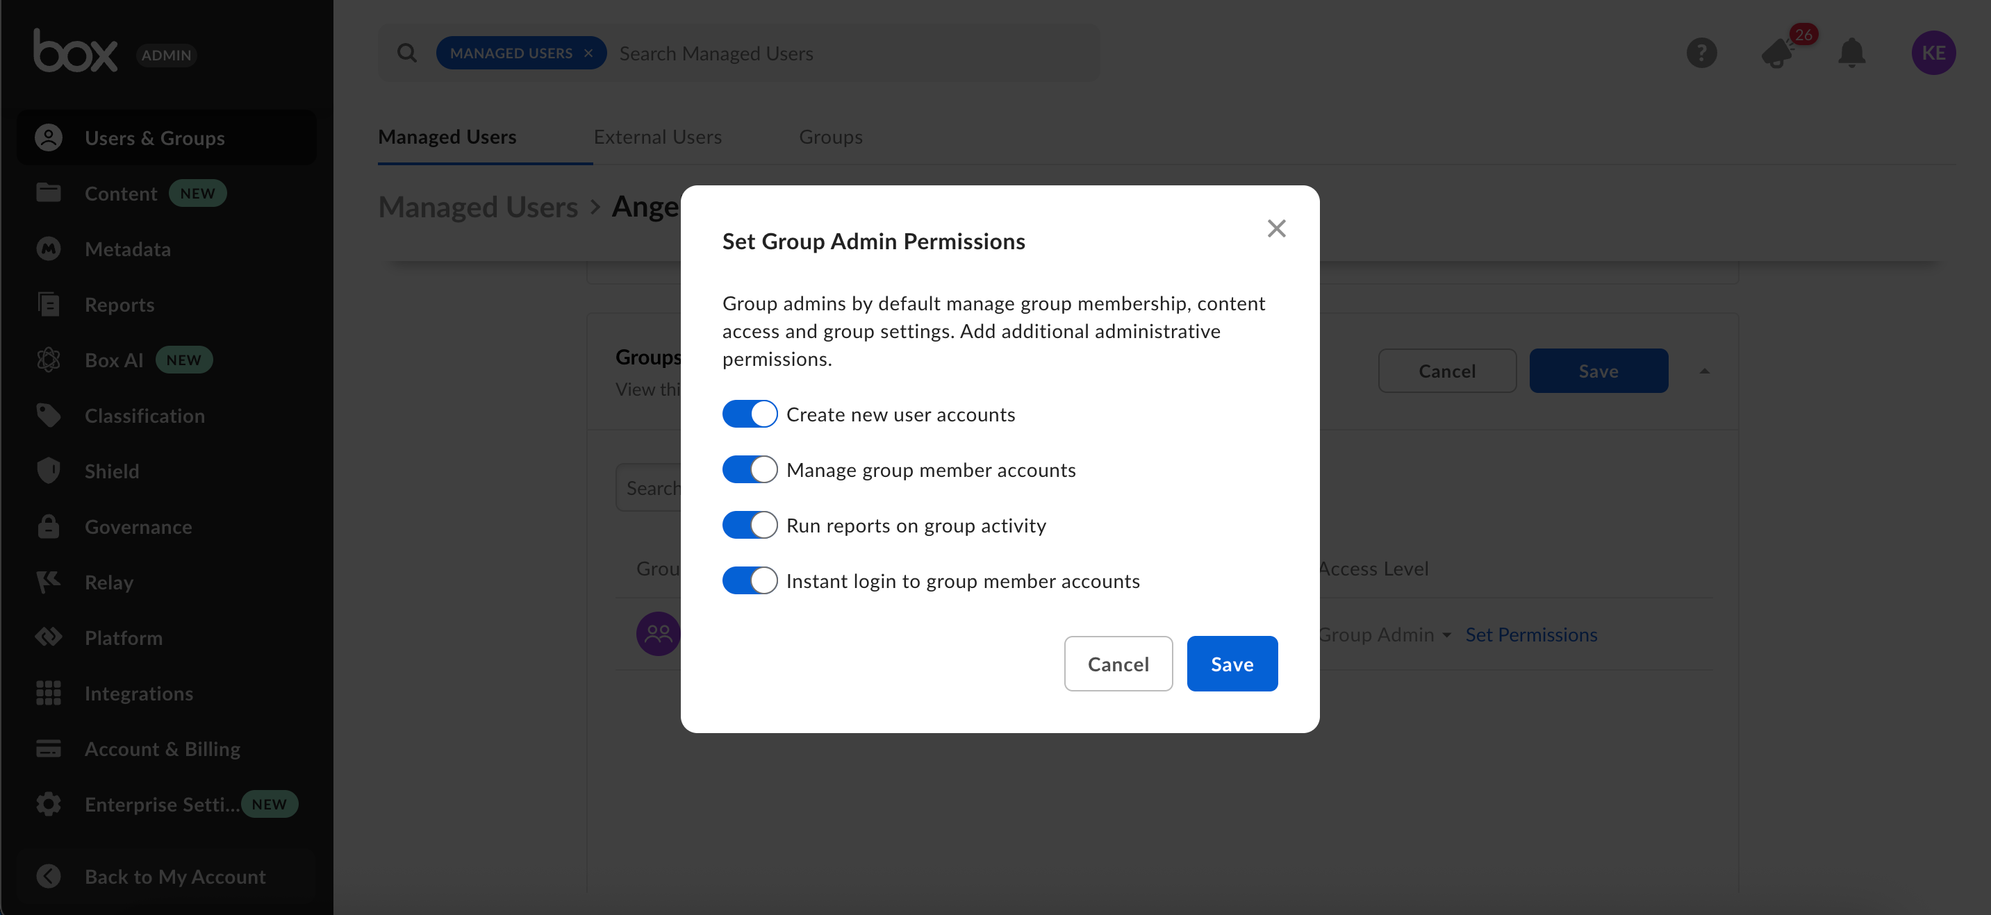This screenshot has width=1991, height=915.
Task: Click Cancel in the permissions dialog
Action: click(x=1118, y=663)
